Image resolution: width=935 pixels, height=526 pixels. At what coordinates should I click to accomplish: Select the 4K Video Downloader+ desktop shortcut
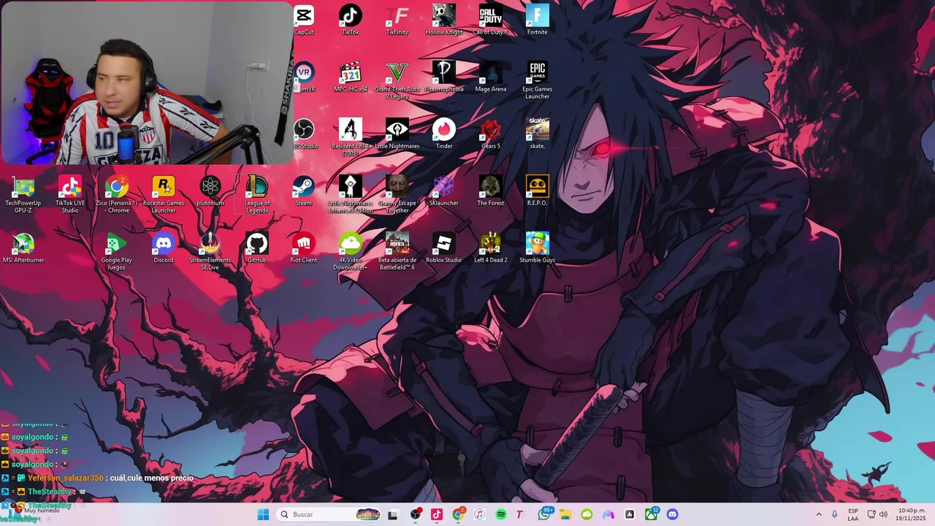tap(351, 251)
